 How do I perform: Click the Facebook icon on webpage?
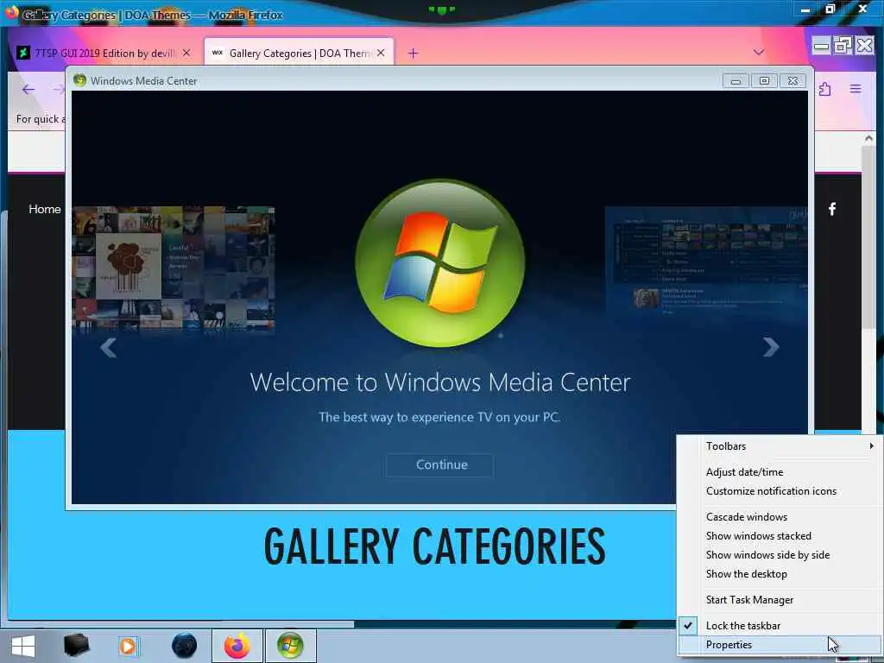(832, 209)
